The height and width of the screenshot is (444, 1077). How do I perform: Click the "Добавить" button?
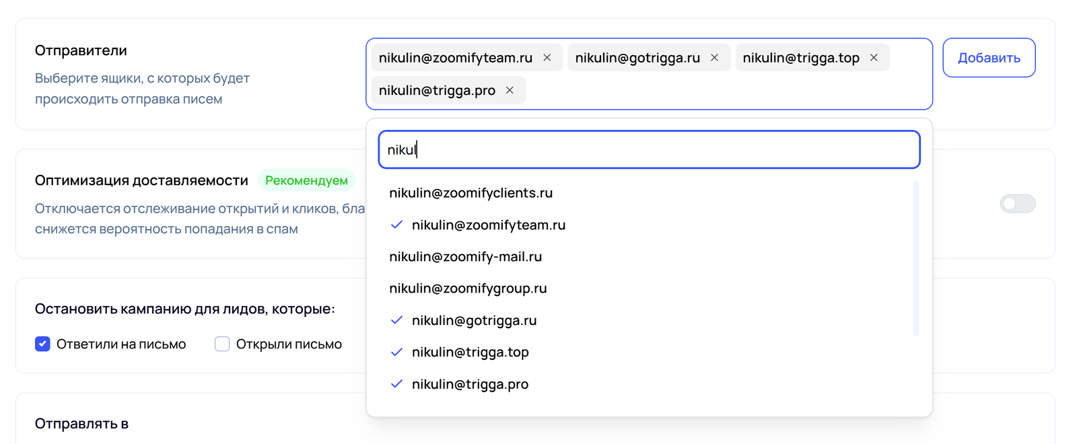coord(988,58)
